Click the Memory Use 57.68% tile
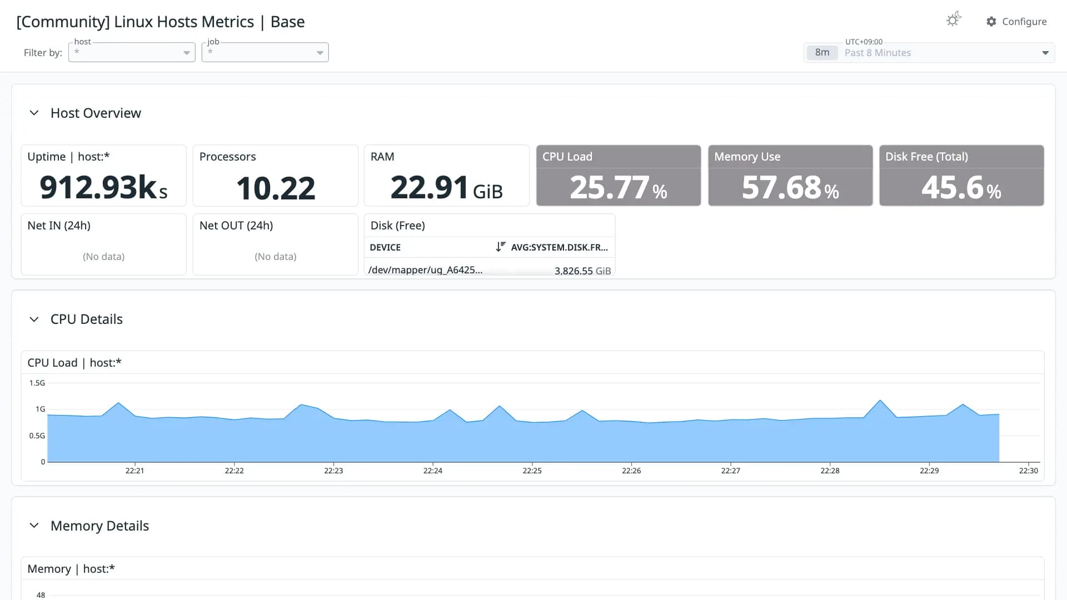 click(x=790, y=176)
